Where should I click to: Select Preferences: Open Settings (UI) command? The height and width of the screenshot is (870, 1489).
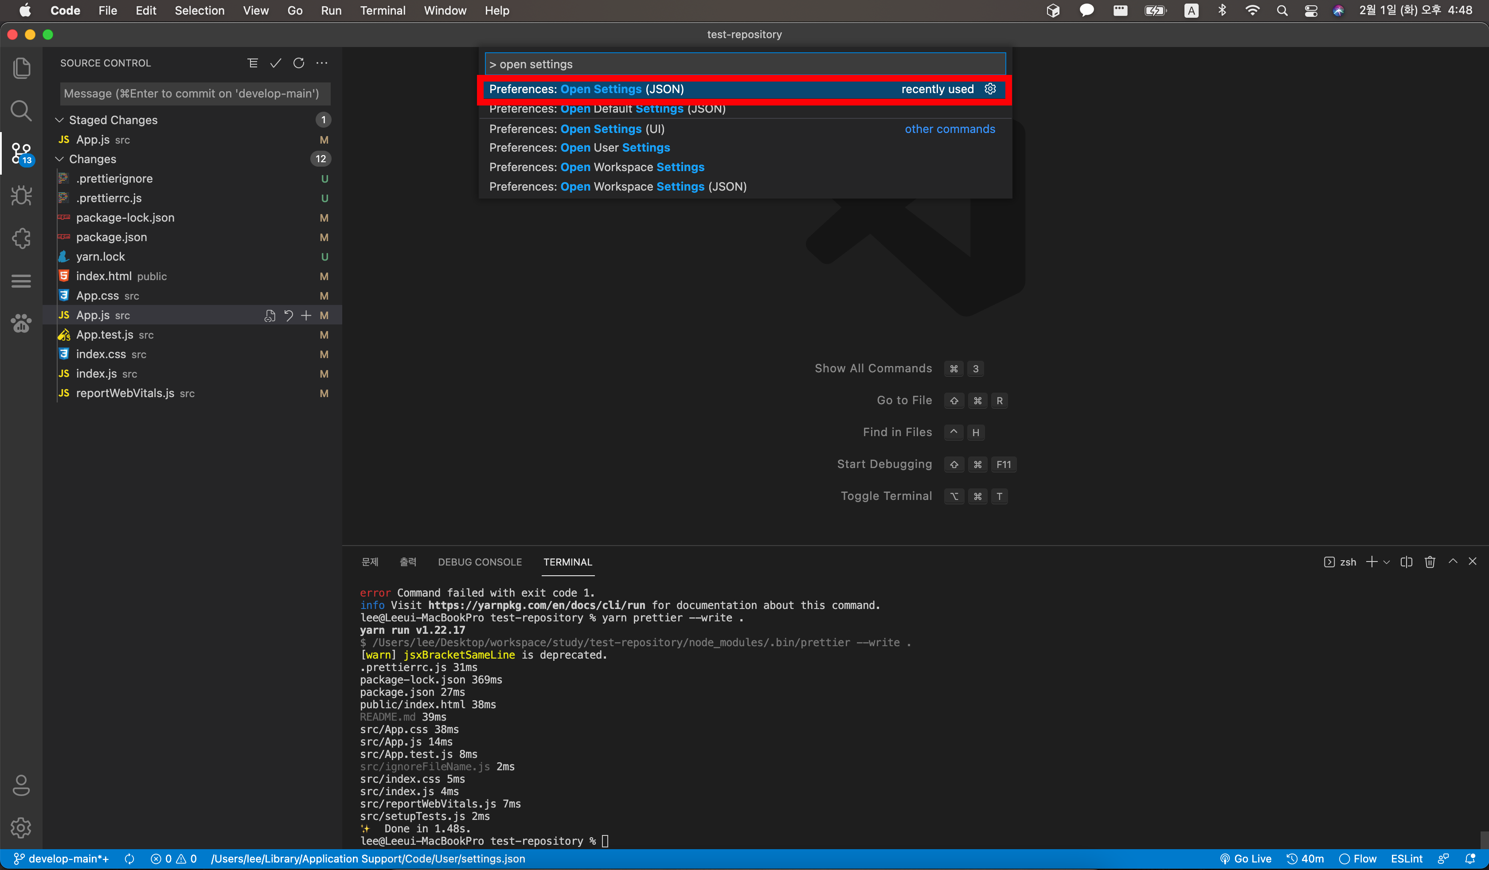click(577, 129)
